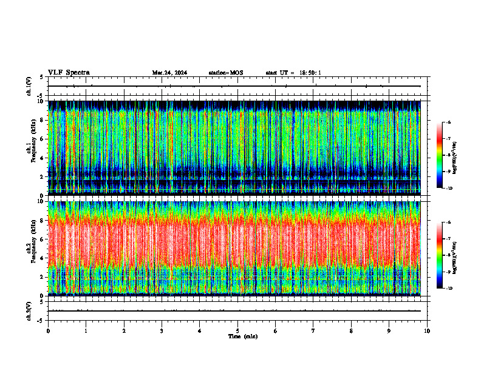The width and height of the screenshot is (481, 371).
Task: Click the "ch.3(V)" axis label
Action: 29,311
